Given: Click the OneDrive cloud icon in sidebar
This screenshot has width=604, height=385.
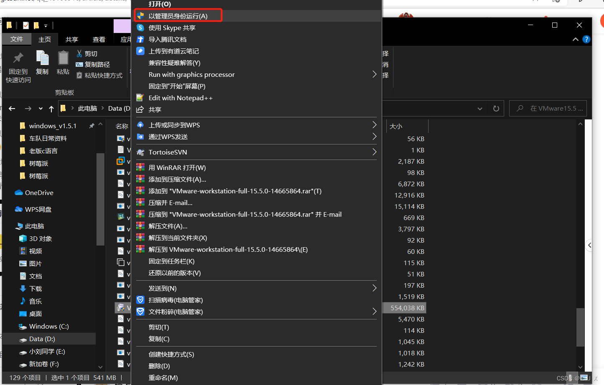Looking at the screenshot, I should tap(19, 192).
